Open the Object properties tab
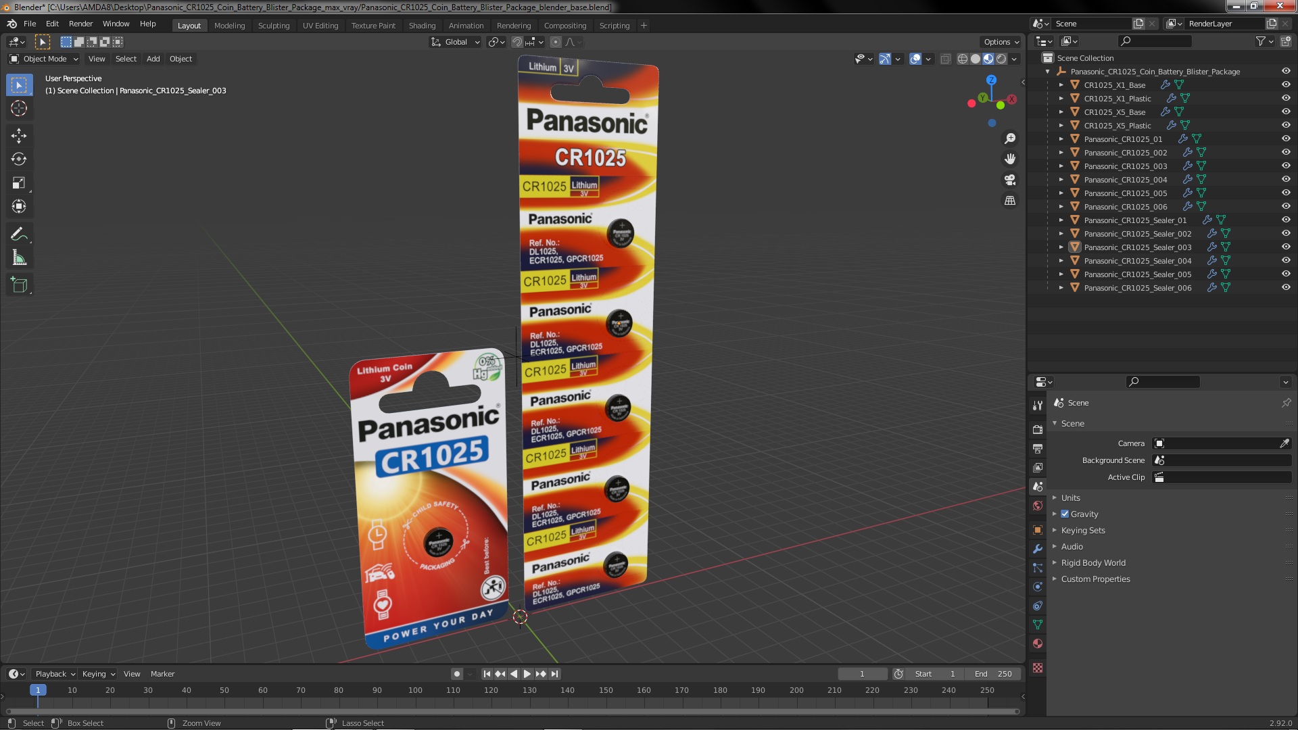 1038,530
